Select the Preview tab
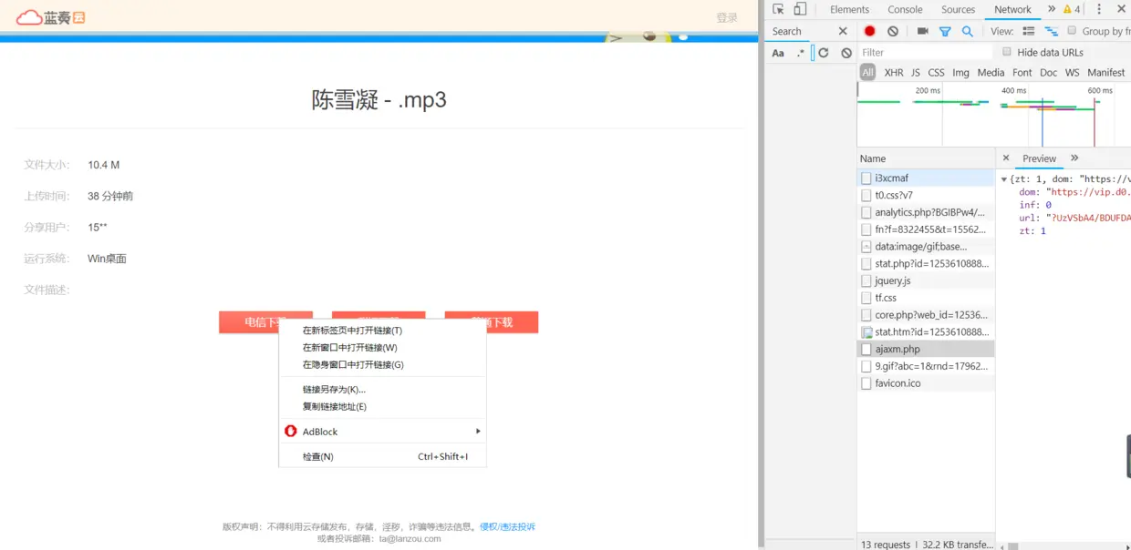 point(1039,158)
